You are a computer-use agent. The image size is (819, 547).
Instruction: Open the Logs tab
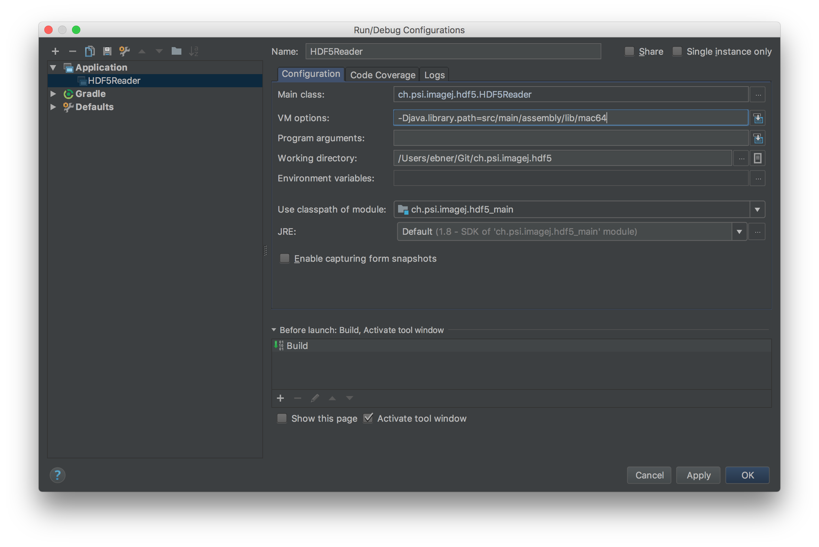point(434,75)
